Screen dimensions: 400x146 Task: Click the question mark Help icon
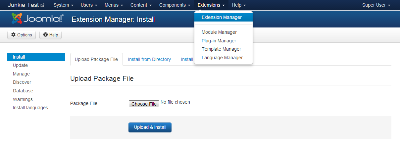[45, 35]
